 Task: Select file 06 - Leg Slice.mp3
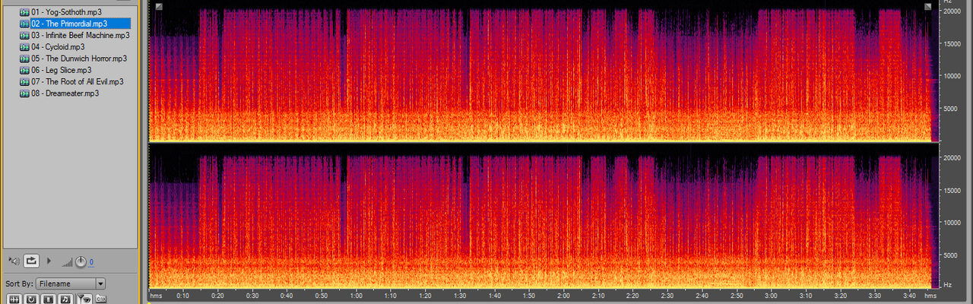55,70
